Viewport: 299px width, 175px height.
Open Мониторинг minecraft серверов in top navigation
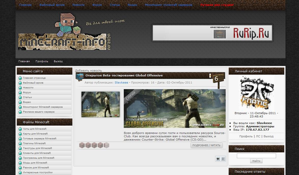[x=169, y=5]
